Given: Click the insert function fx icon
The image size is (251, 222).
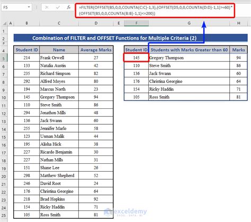Looking at the screenshot, I should tap(68, 7).
